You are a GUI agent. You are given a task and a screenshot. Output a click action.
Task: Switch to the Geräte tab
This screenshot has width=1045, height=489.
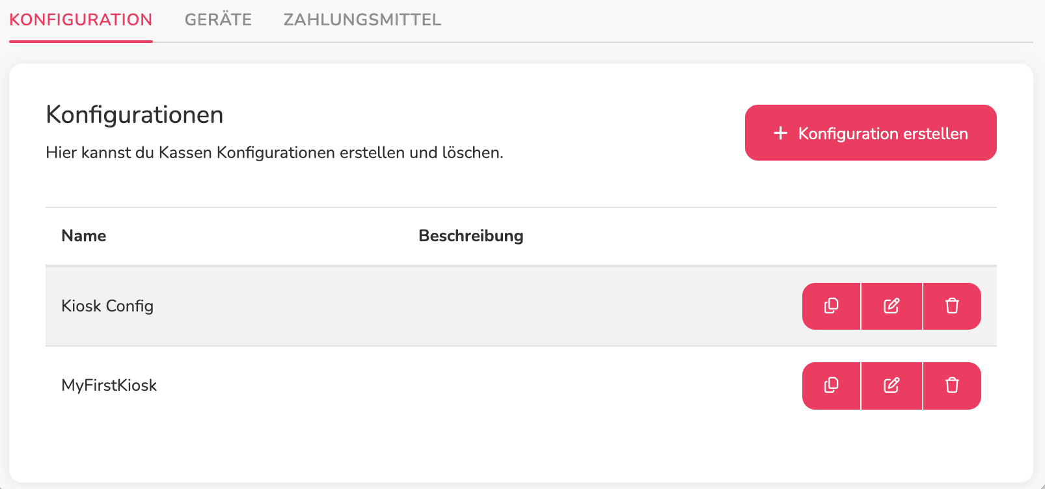click(x=218, y=20)
